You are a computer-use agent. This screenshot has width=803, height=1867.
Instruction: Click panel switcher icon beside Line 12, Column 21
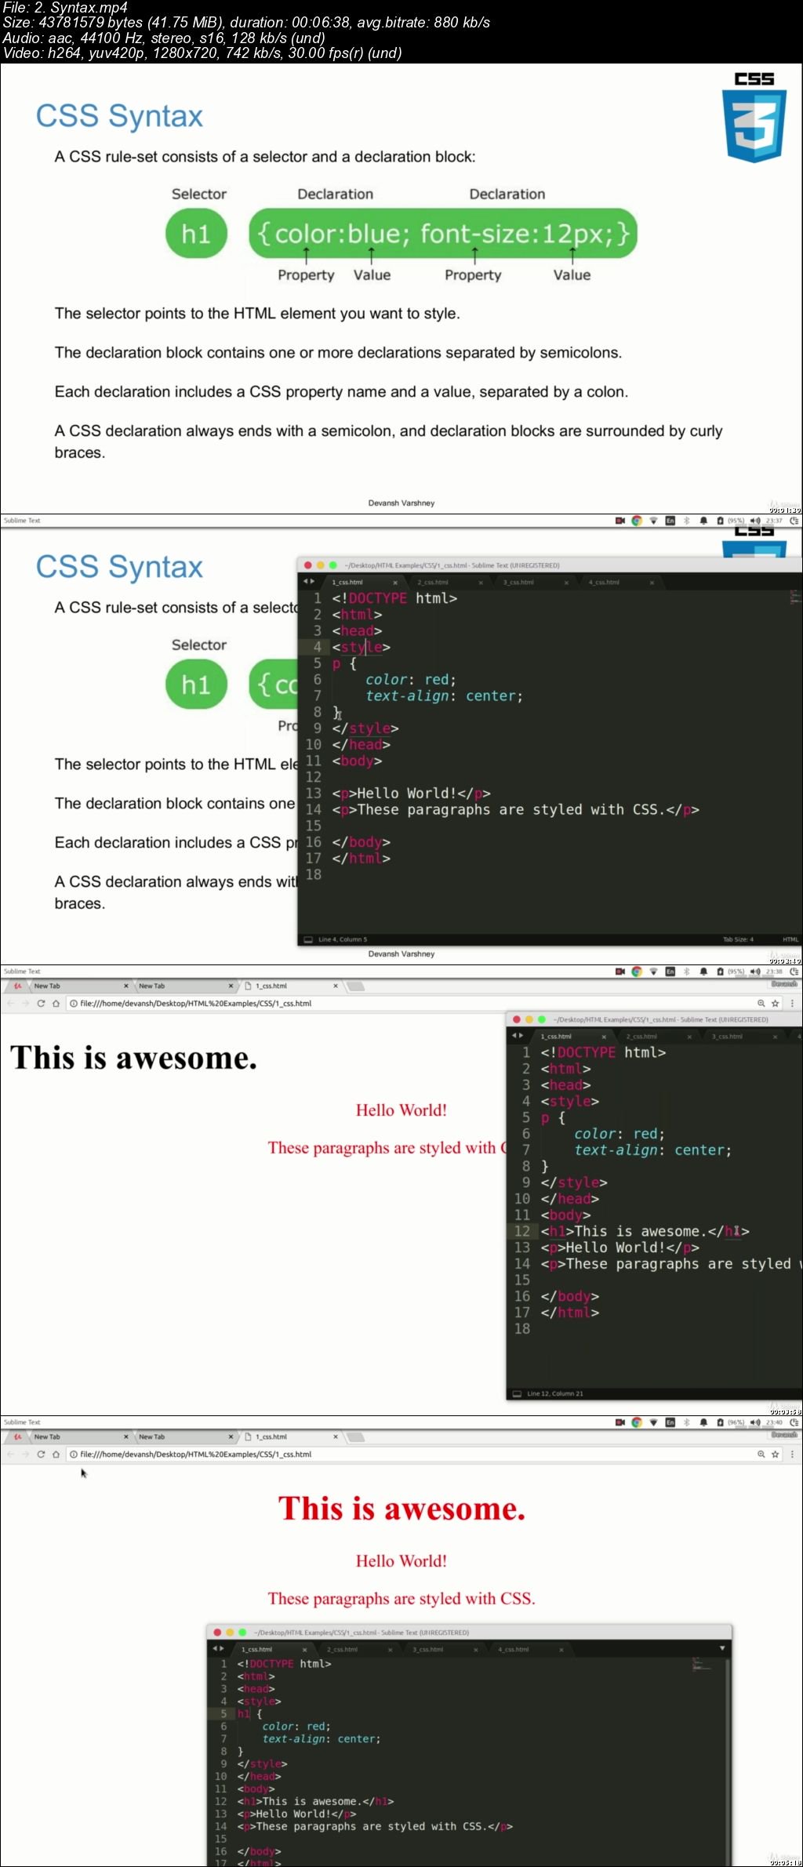coord(517,1393)
